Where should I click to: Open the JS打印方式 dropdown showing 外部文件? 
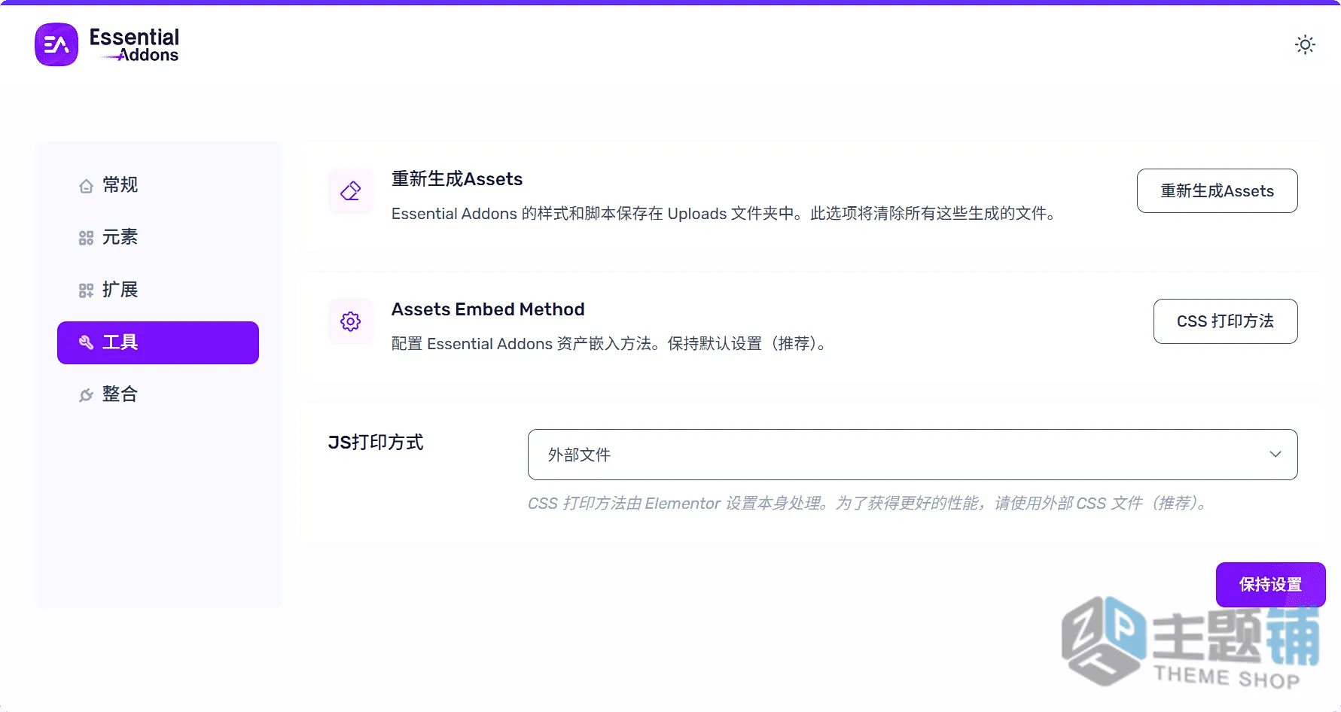click(913, 455)
